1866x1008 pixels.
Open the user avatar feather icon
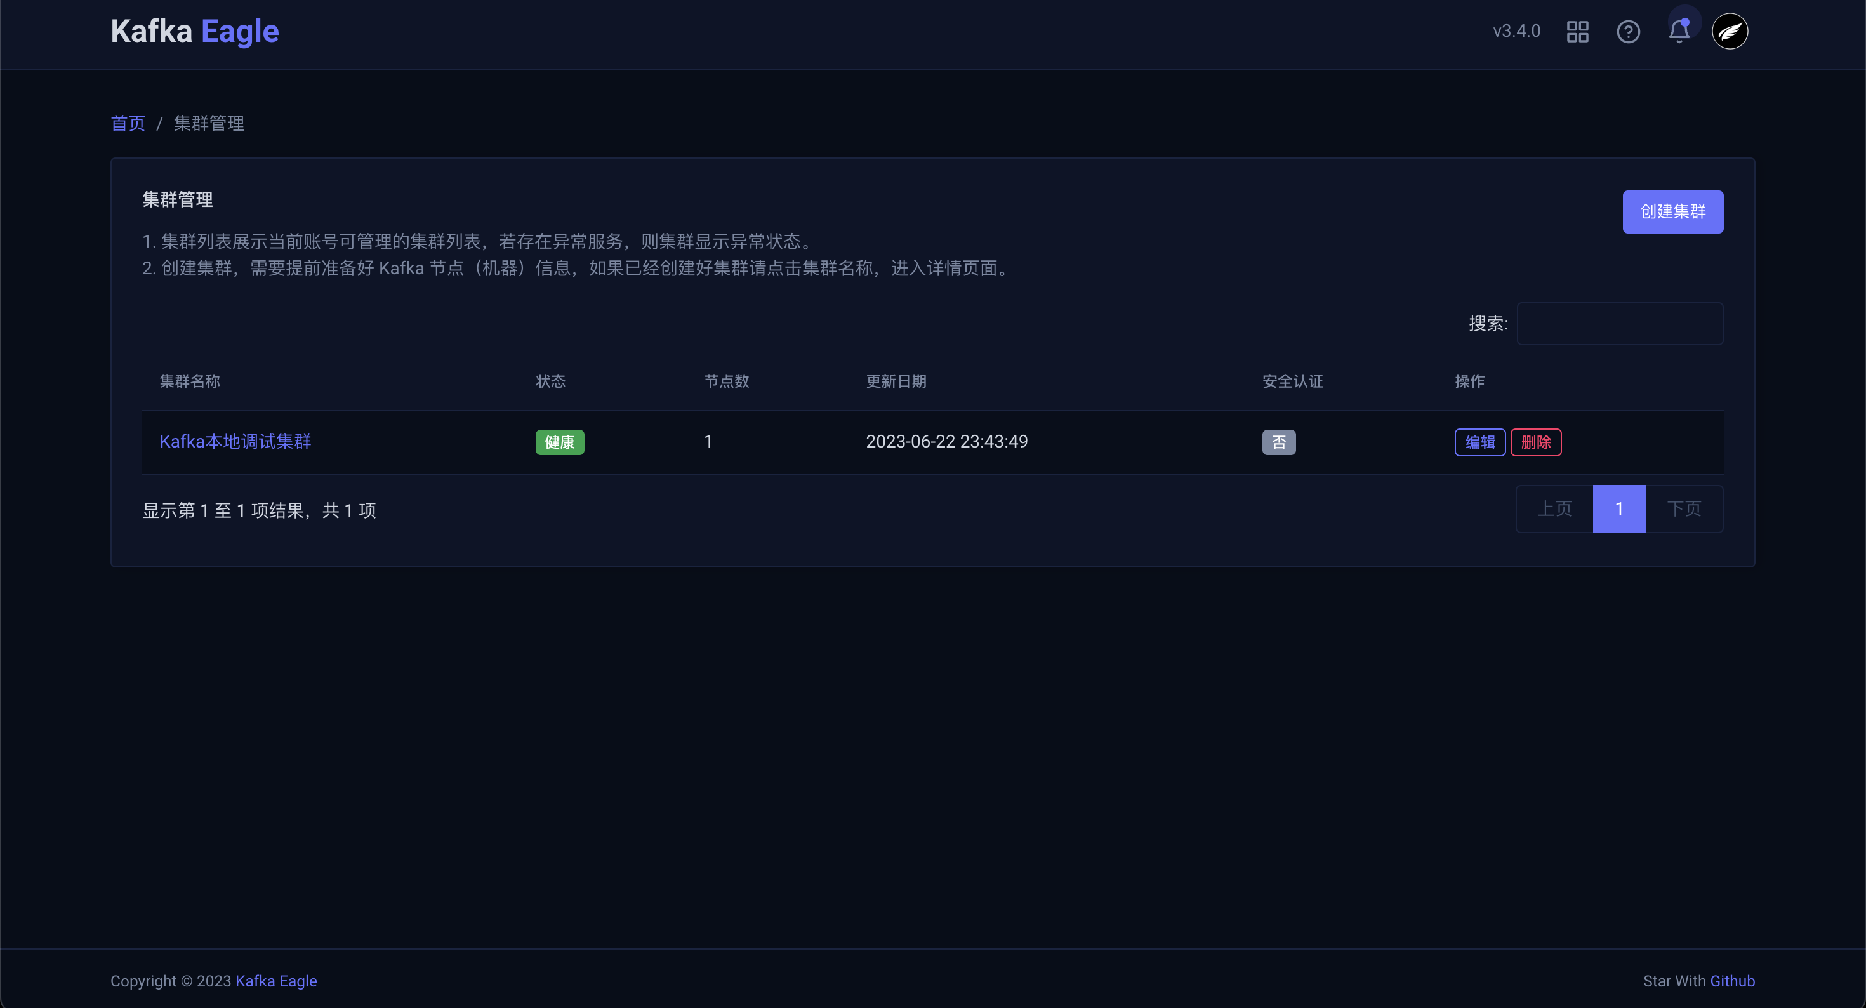(1729, 31)
